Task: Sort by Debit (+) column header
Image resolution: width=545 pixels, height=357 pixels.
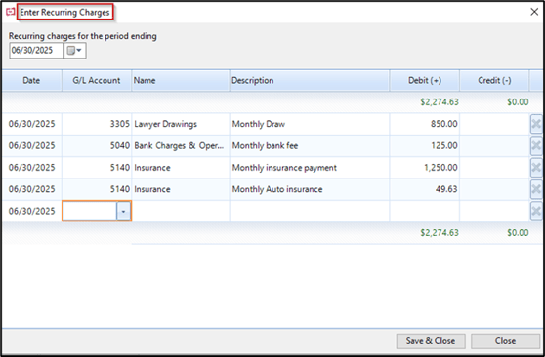Action: point(425,81)
